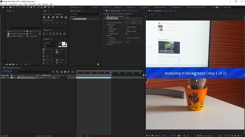Toggle Shy layers switch in timeline
The height and width of the screenshot is (137, 245).
(62, 72)
